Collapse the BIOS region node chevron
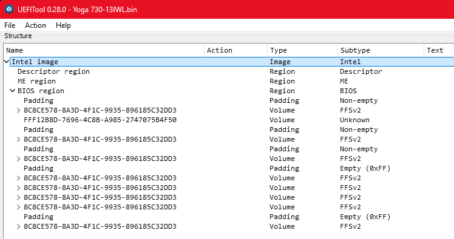454x239 pixels. click(13, 91)
